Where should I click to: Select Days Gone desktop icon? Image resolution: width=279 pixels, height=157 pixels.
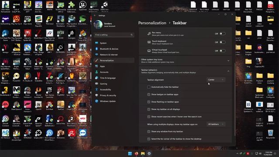(x=27, y=20)
